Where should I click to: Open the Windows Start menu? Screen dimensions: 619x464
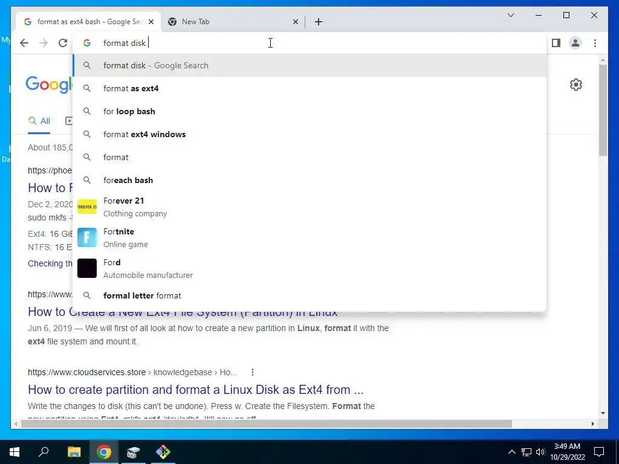click(15, 451)
